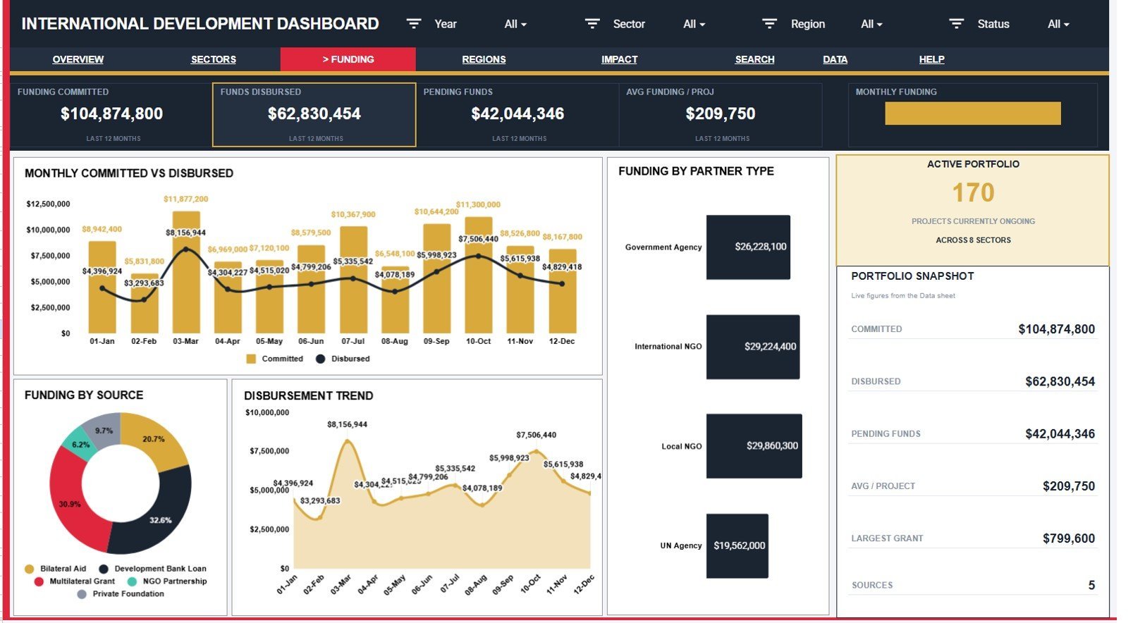Go to the Data tab

[x=835, y=59]
